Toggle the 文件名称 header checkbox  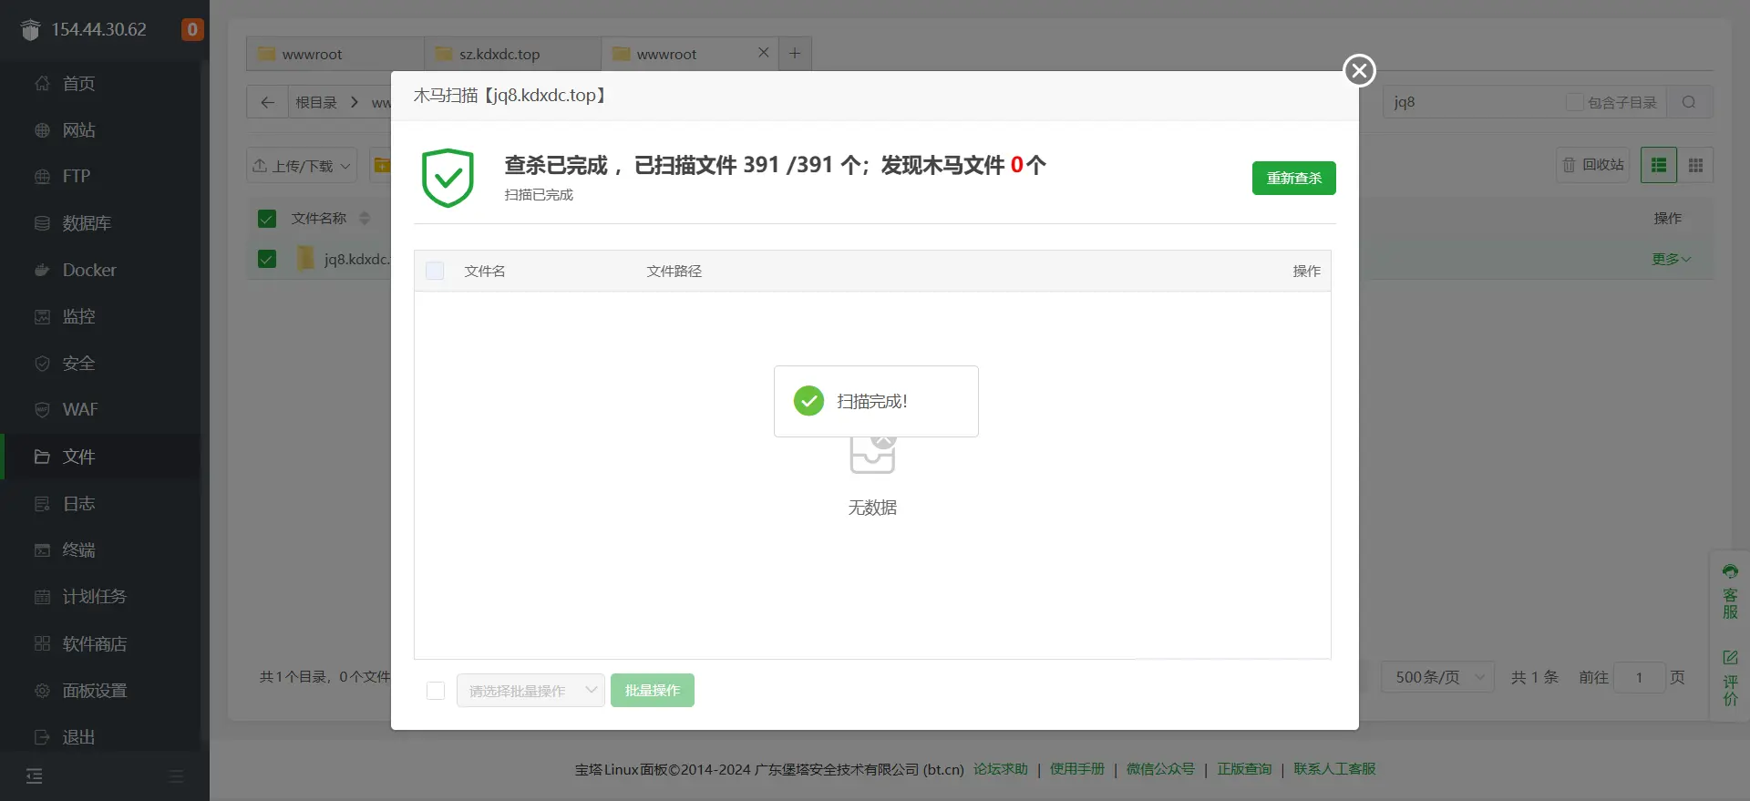pyautogui.click(x=267, y=219)
